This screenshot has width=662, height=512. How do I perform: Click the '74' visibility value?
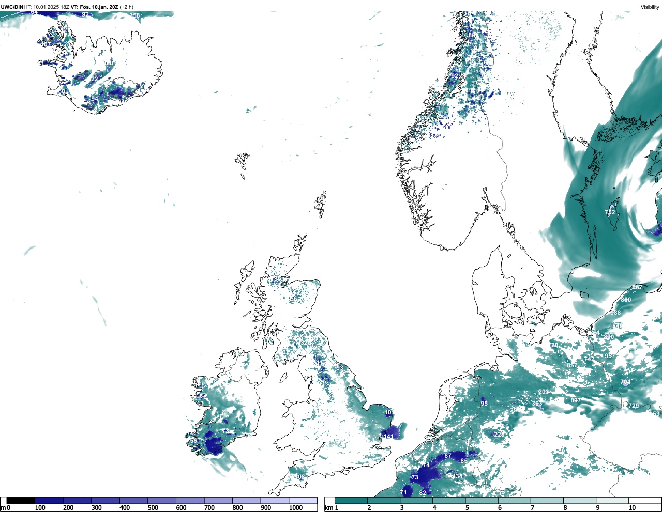pos(426,465)
